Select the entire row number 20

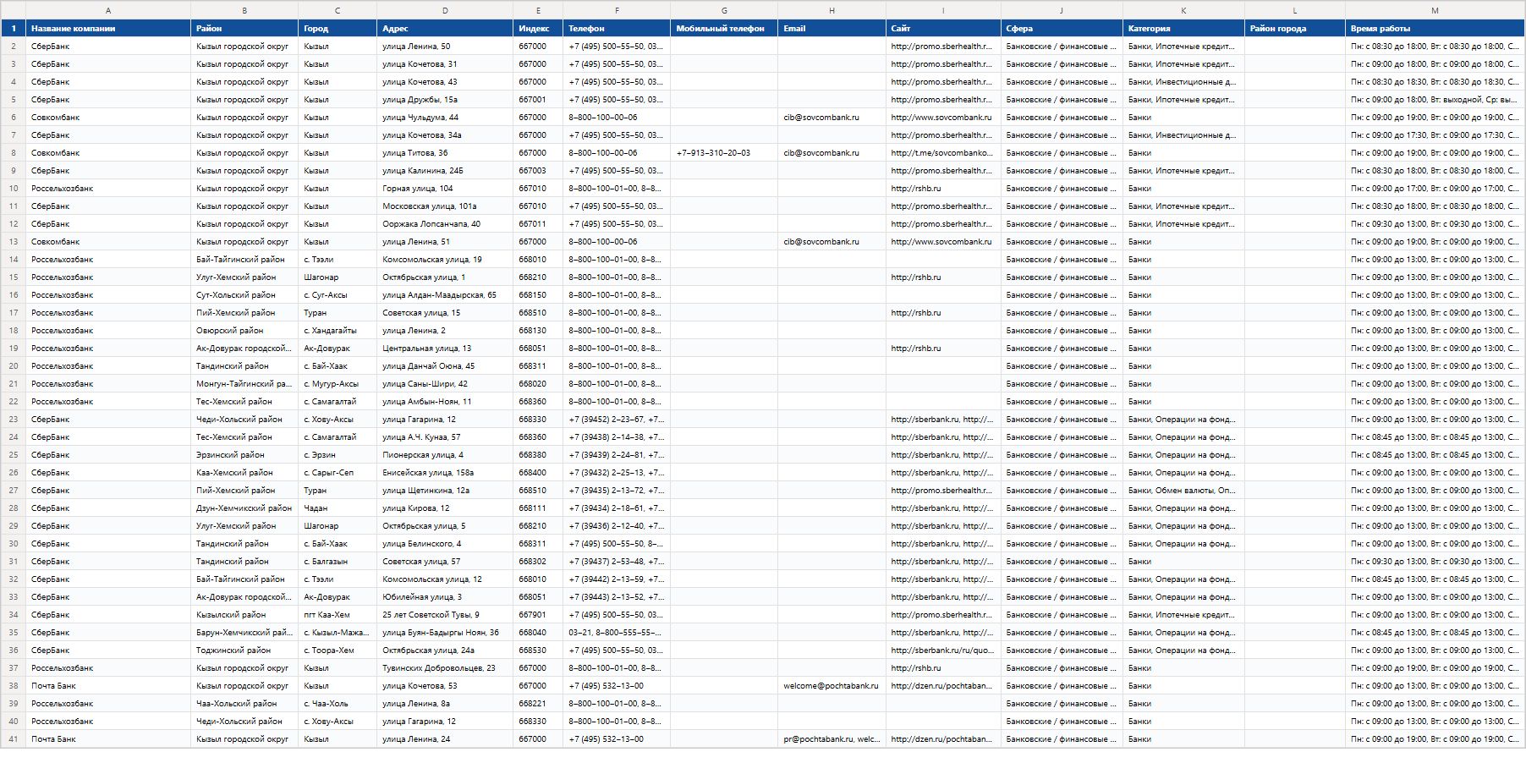[14, 366]
